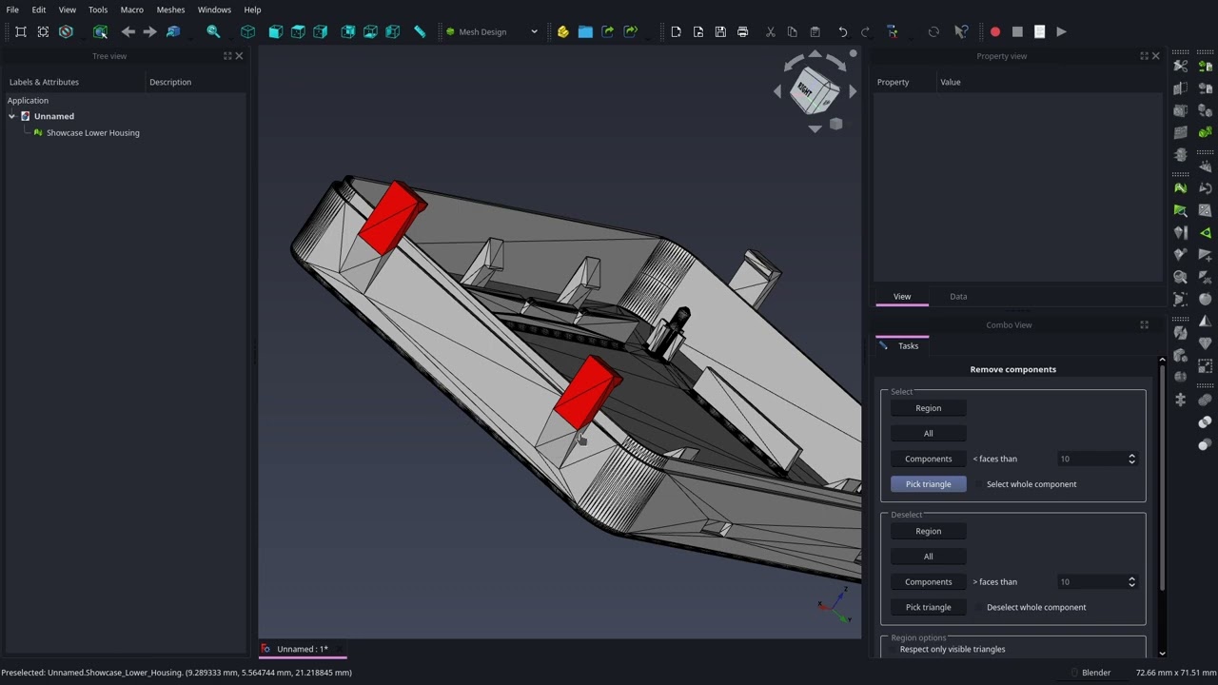Click the zoom magnifier toolbar icon
Viewport: 1218px width, 685px height.
[x=213, y=31]
